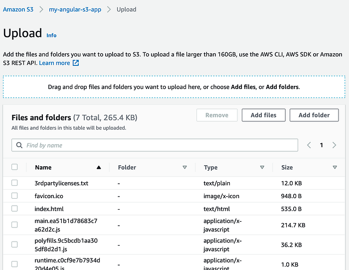The image size is (349, 270).
Task: Sort by Folder column arrow
Action: tap(184, 167)
